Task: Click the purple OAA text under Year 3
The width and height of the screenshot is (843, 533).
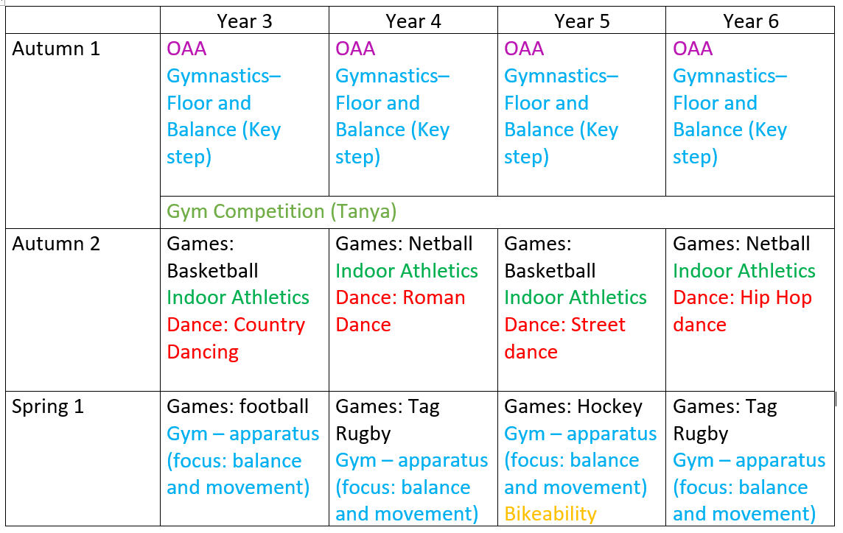Action: tap(186, 49)
